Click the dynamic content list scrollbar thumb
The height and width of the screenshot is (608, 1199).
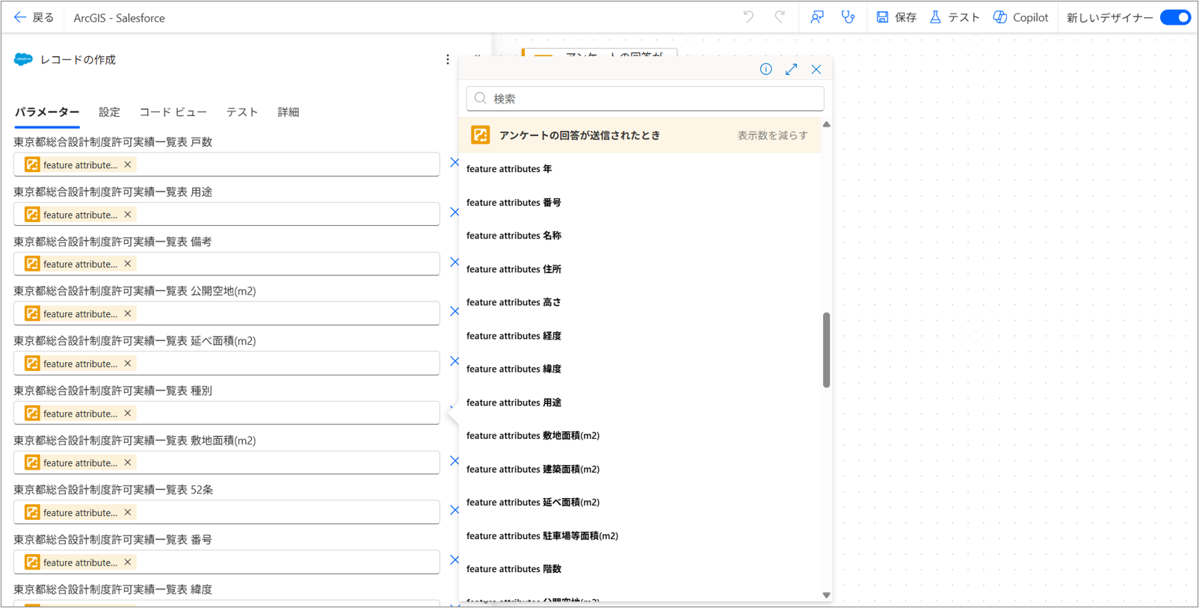click(x=826, y=350)
